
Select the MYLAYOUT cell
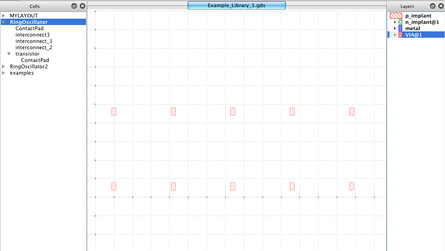click(24, 15)
